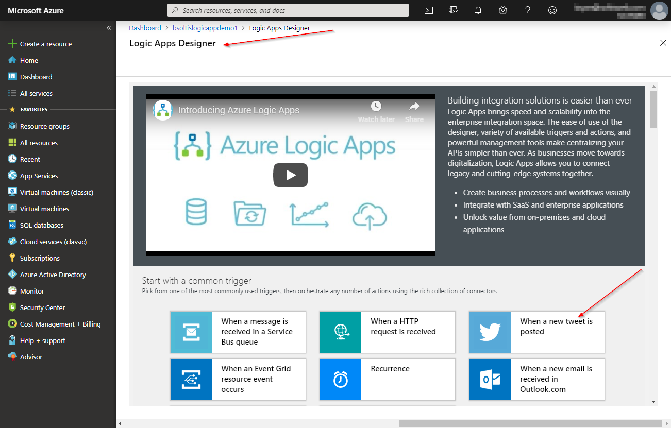
Task: Select the Twitter new tweet trigger icon
Action: (x=490, y=332)
